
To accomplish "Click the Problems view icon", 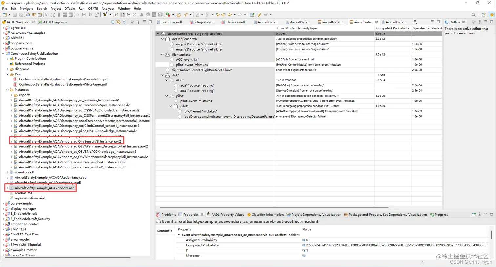I will (158, 215).
